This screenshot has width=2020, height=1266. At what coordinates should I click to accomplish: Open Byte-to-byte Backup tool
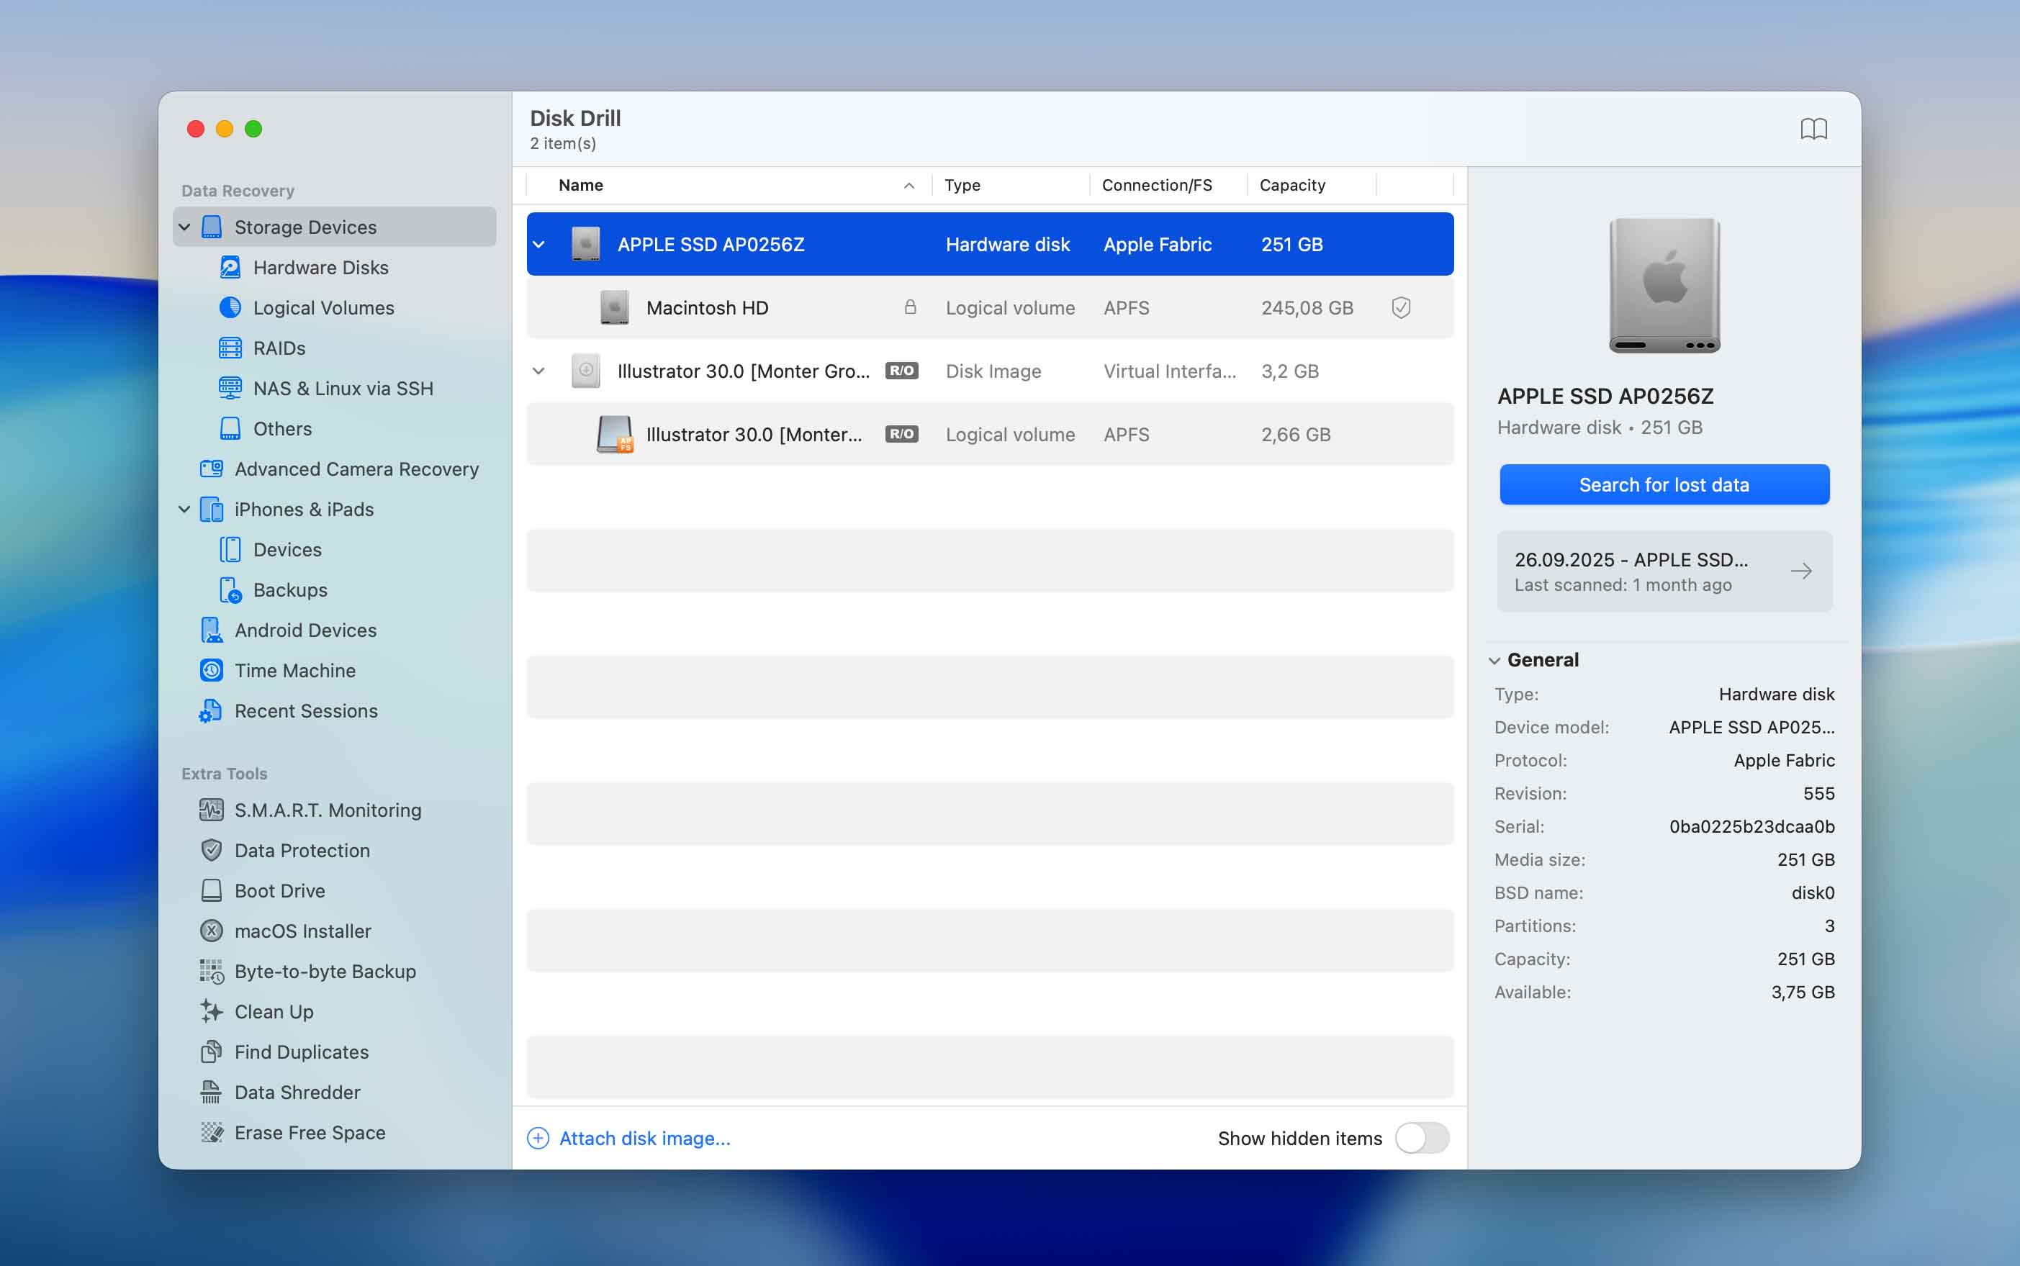click(324, 971)
